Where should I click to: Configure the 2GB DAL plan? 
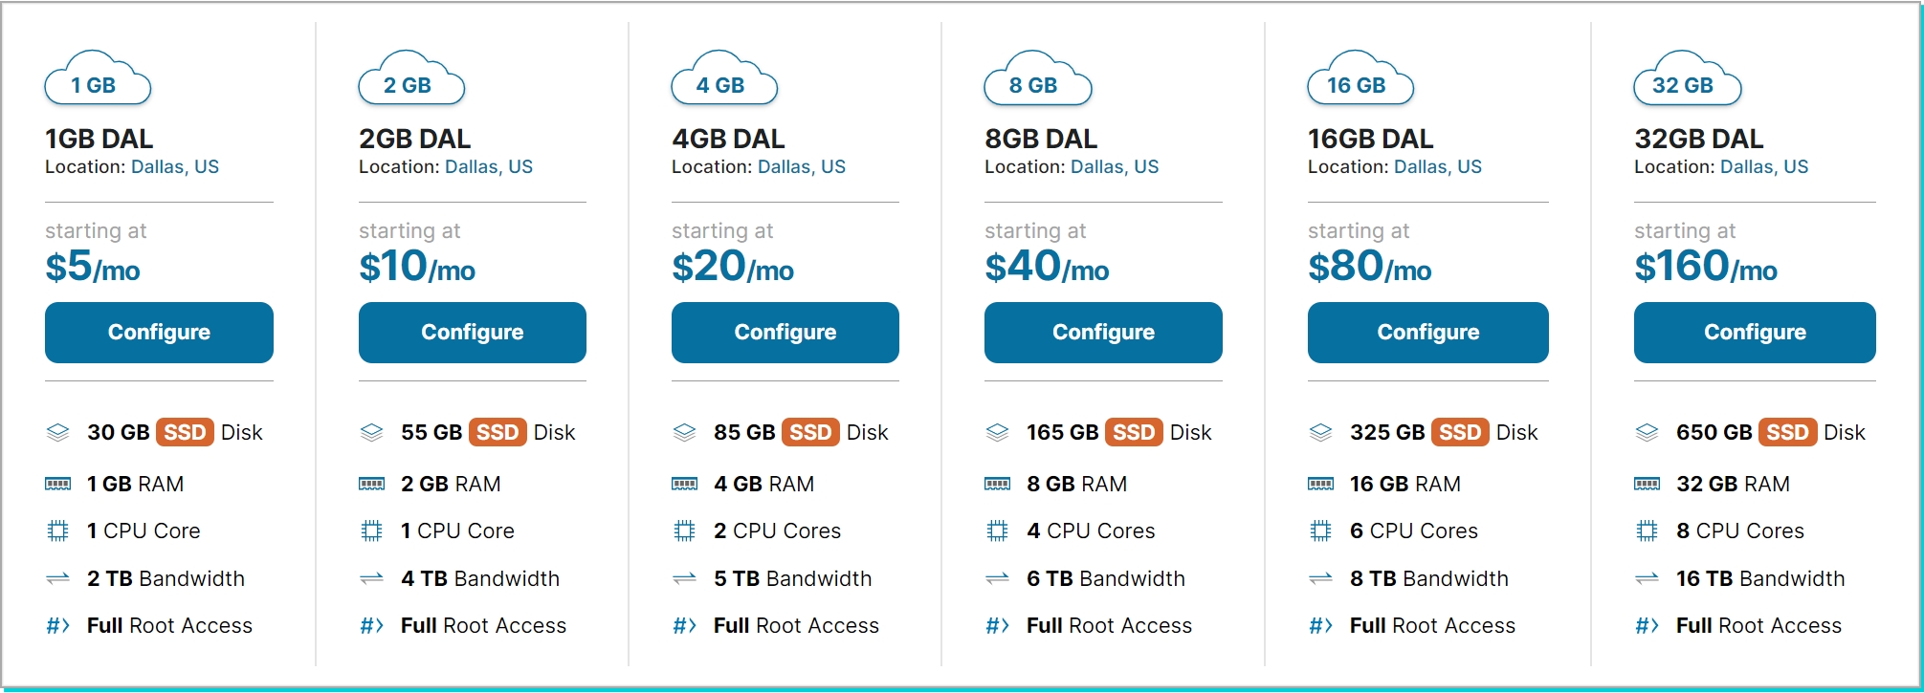click(472, 333)
